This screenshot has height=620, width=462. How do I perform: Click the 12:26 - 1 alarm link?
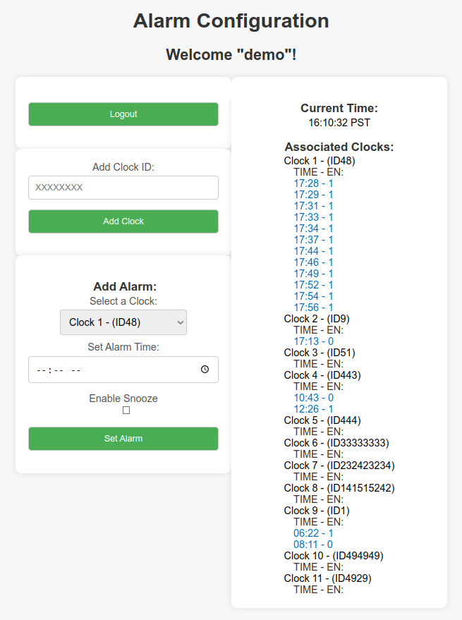313,409
